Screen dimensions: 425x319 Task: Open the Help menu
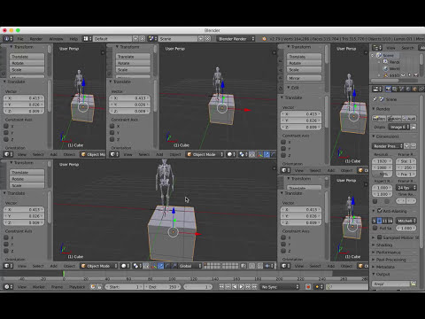pyautogui.click(x=73, y=39)
